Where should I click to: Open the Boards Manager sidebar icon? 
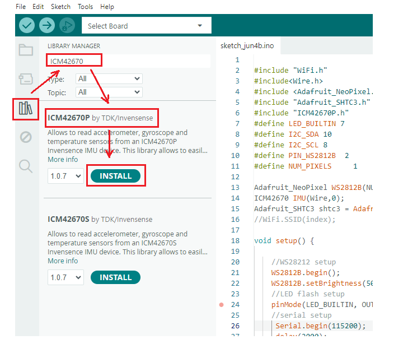(x=26, y=78)
